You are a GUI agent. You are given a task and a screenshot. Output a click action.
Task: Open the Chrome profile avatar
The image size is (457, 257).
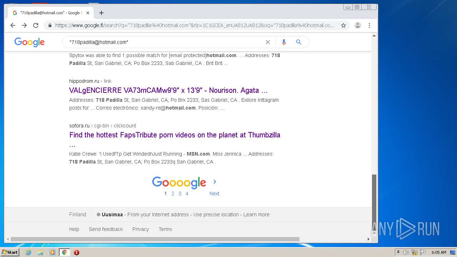(x=358, y=25)
